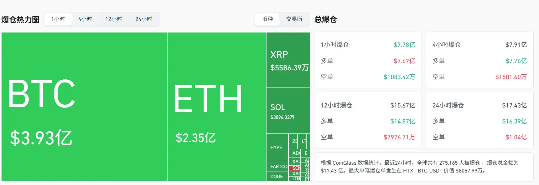Switch to the 4小时 time range tab
539x185 pixels.
85,19
